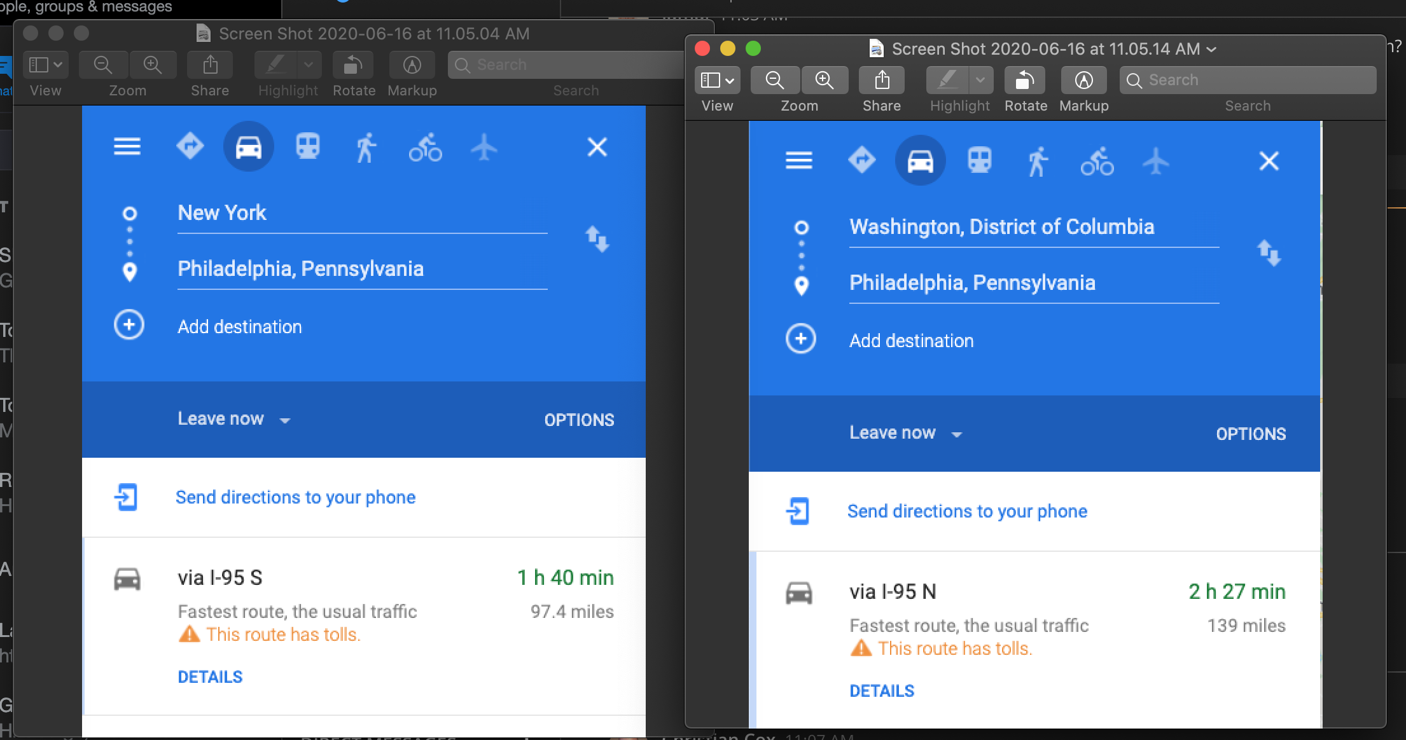Choose driving mode in the Washington panel
The image size is (1406, 740).
click(x=921, y=161)
